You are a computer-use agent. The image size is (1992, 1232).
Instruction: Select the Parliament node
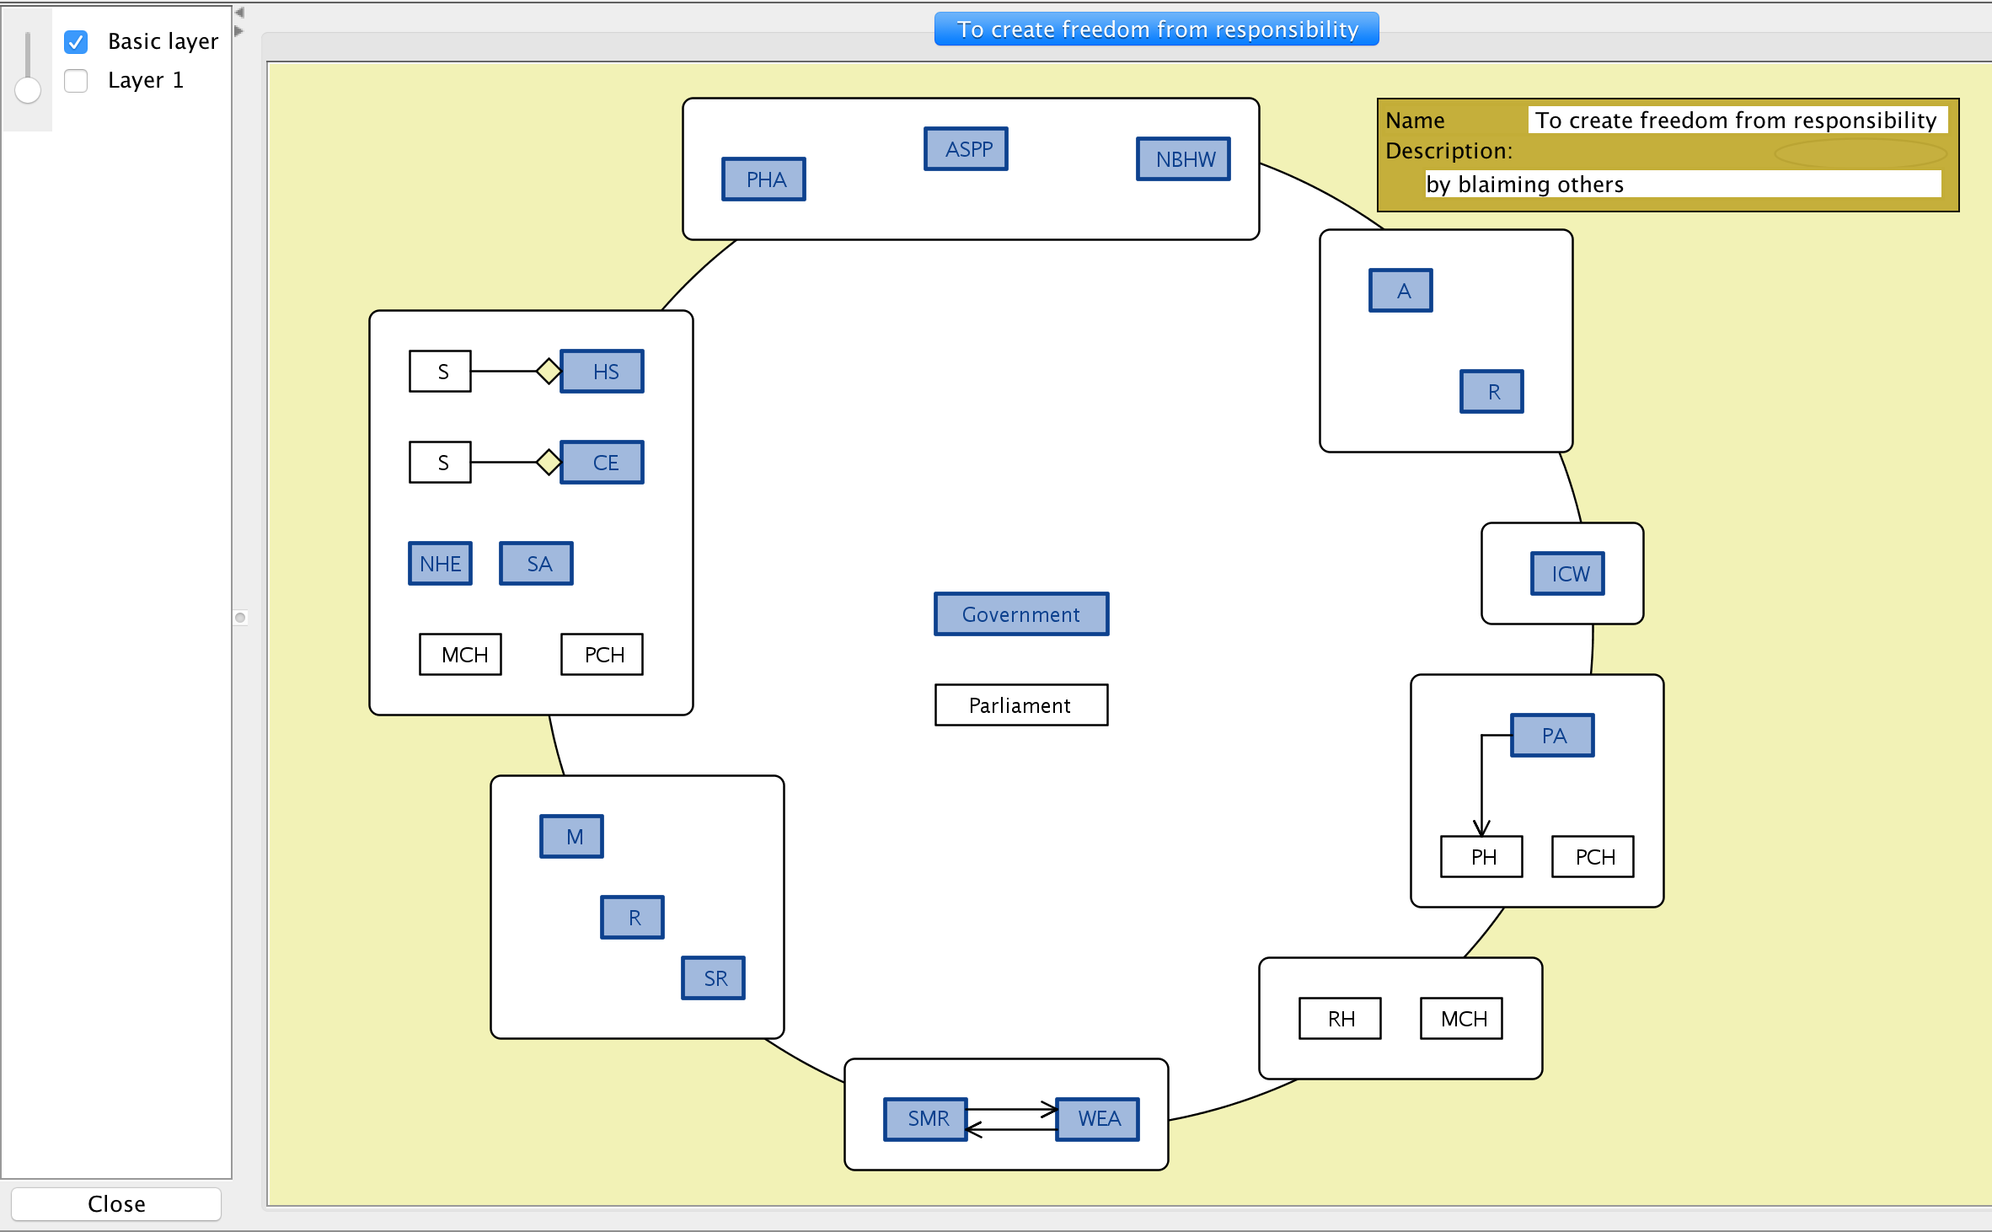click(1021, 705)
